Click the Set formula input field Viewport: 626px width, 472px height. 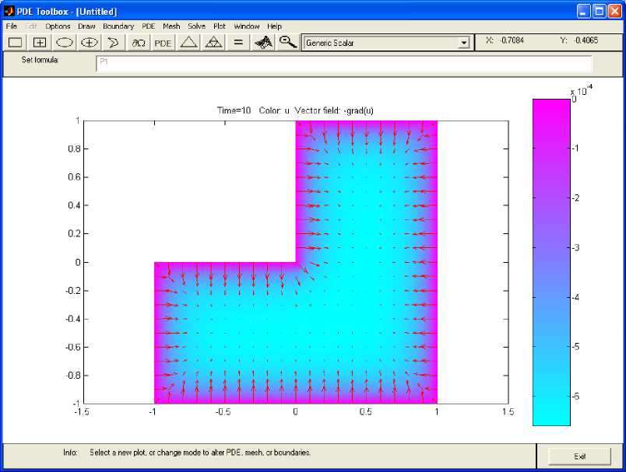pyautogui.click(x=343, y=64)
